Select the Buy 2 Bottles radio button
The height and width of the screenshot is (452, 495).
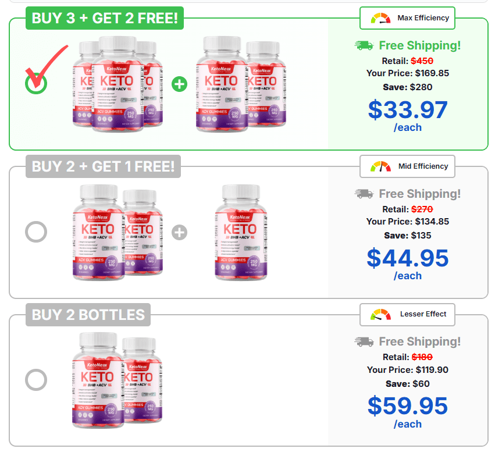36,380
